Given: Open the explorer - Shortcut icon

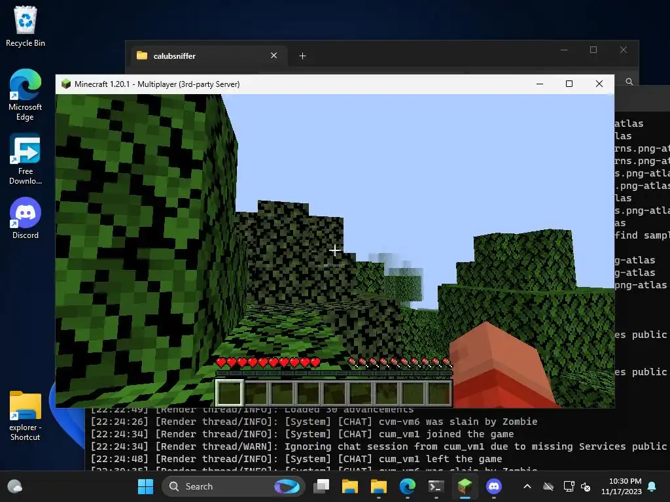Looking at the screenshot, I should tap(26, 416).
